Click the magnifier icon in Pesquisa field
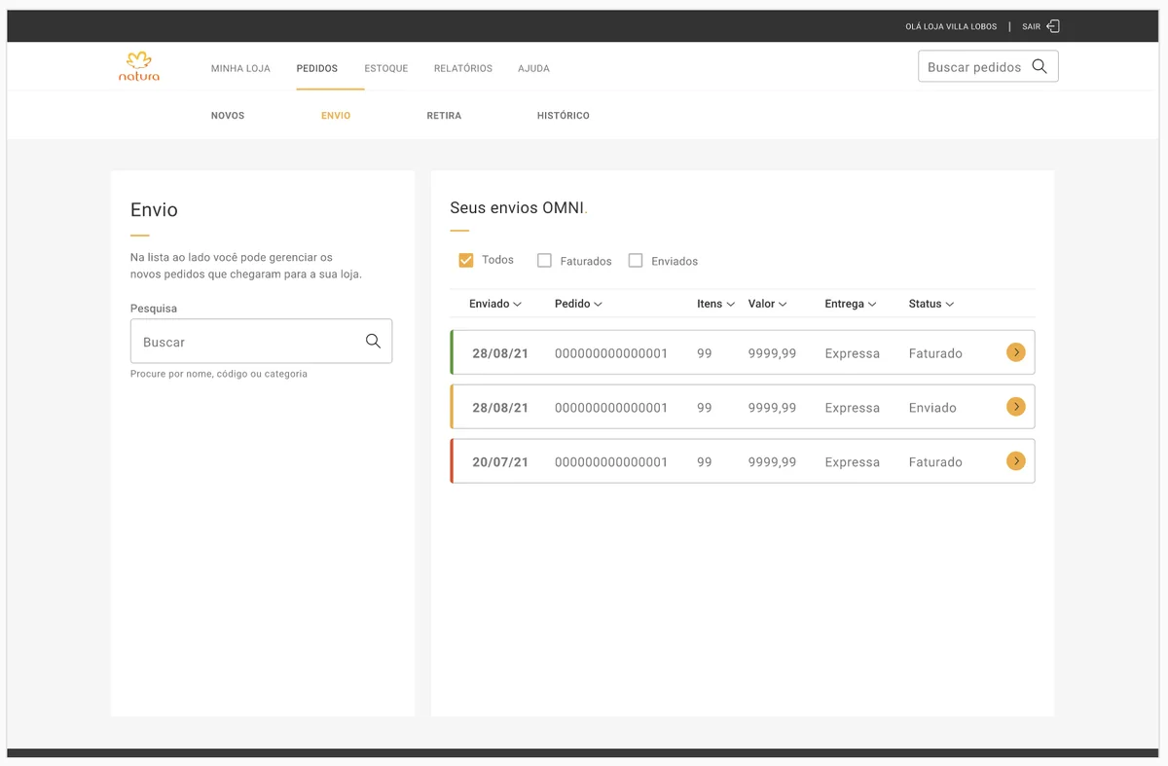This screenshot has width=1168, height=766. [x=373, y=341]
